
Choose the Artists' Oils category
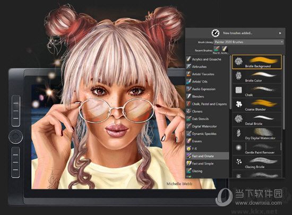point(207,82)
